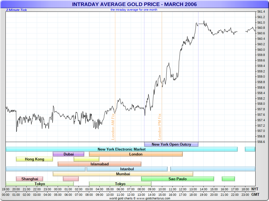Click '23:00' in the GMT time row
Screen dimensions: 269x201
click(x=245, y=195)
